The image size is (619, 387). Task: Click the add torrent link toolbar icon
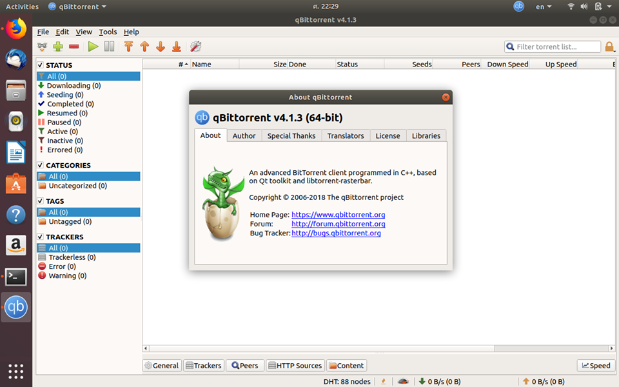coord(42,46)
